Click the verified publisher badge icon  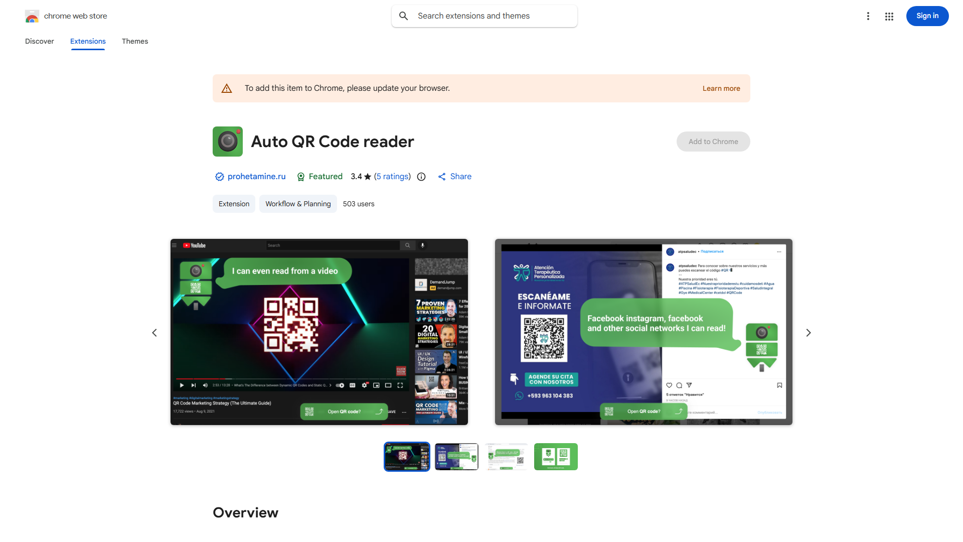(219, 177)
